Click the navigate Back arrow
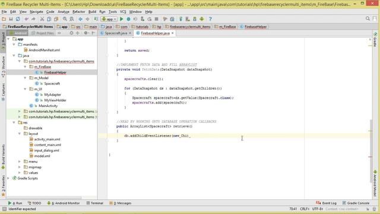 [81, 19]
